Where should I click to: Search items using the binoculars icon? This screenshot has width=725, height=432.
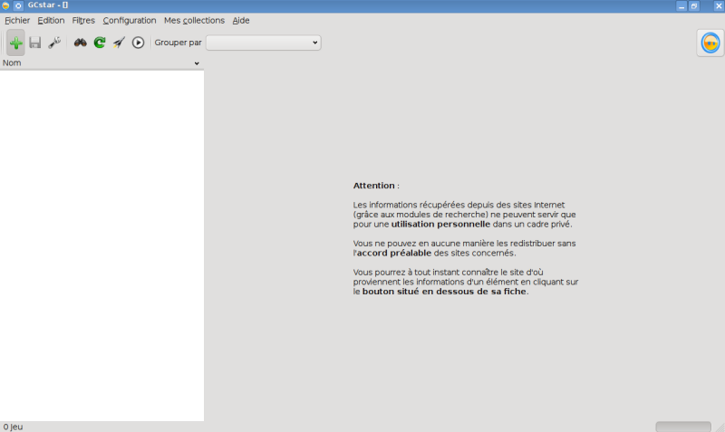[x=81, y=43]
